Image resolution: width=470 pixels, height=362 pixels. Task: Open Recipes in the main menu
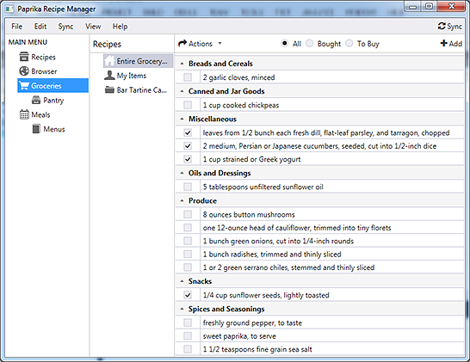point(43,57)
